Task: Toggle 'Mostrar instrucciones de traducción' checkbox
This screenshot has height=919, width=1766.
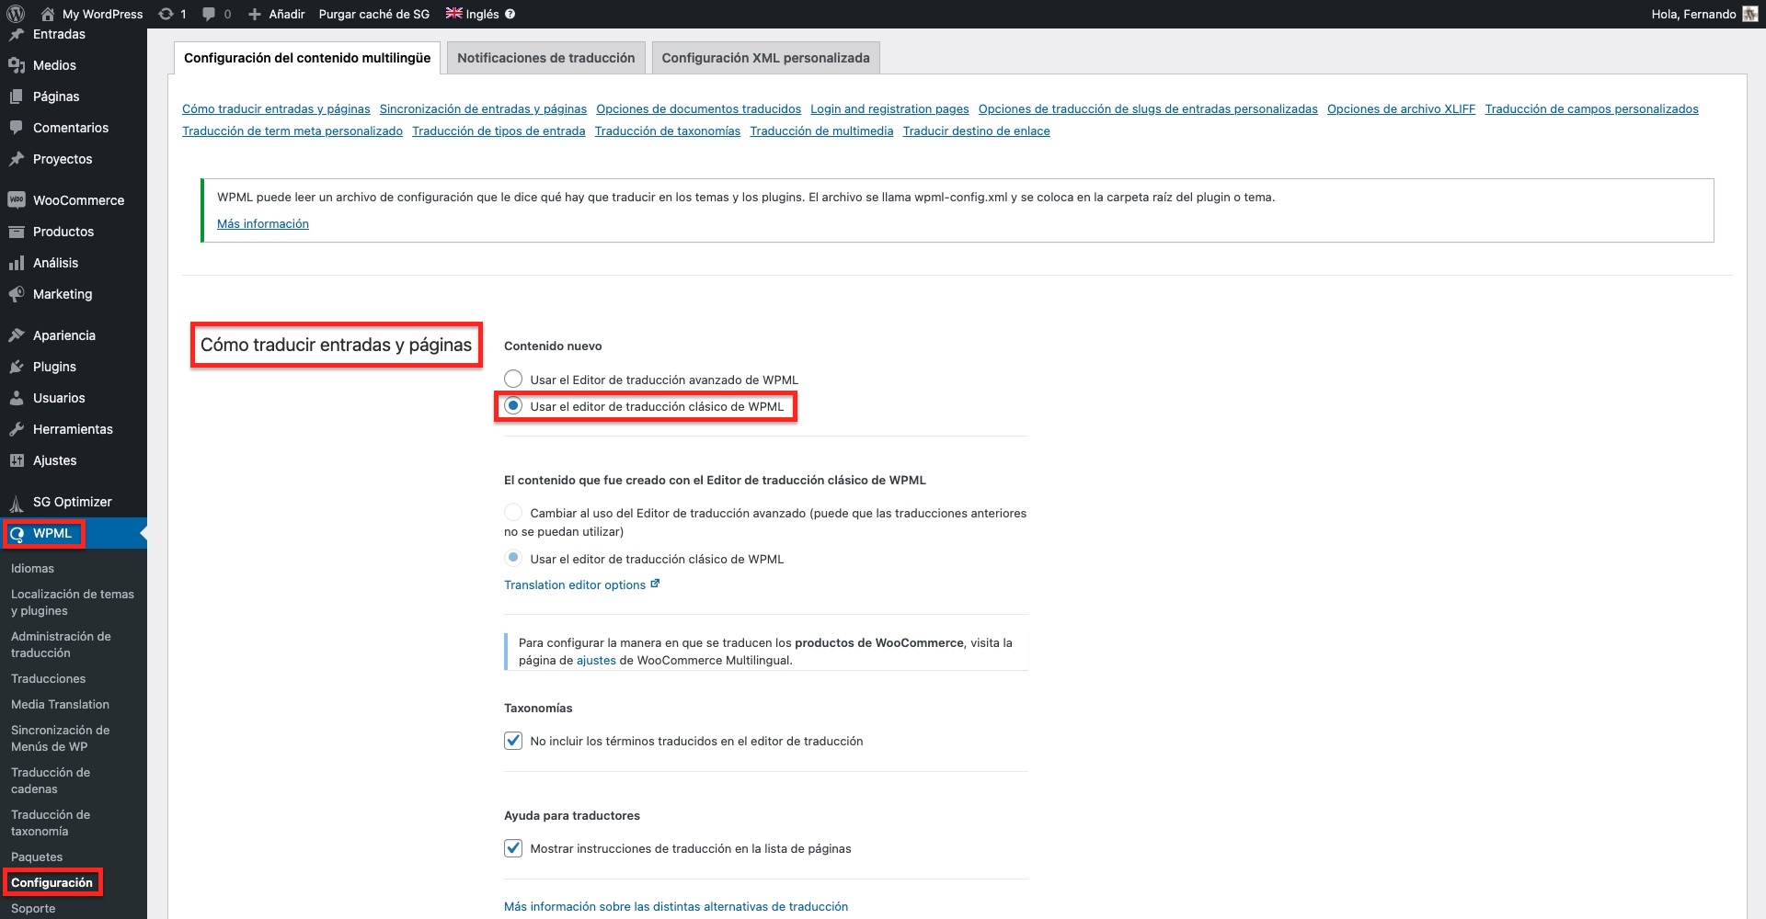Action: (x=513, y=848)
